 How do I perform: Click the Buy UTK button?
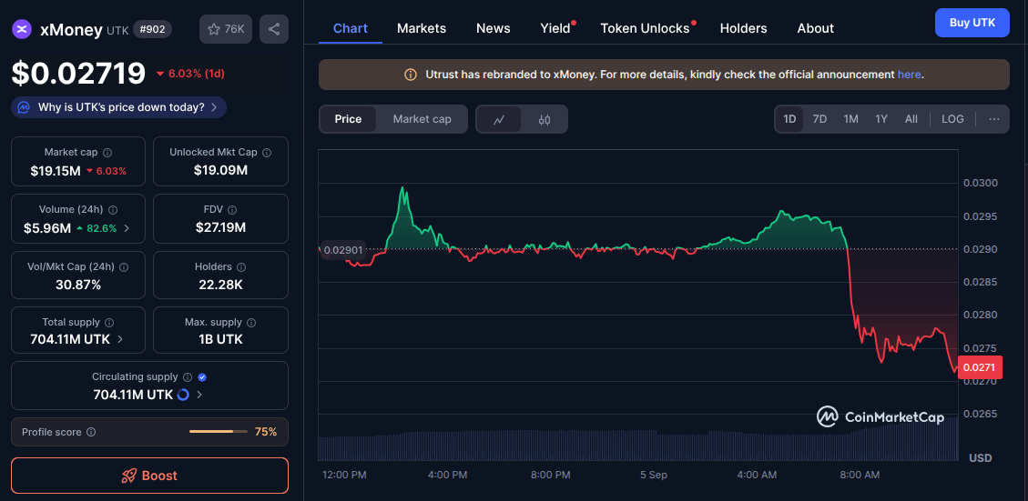[972, 23]
